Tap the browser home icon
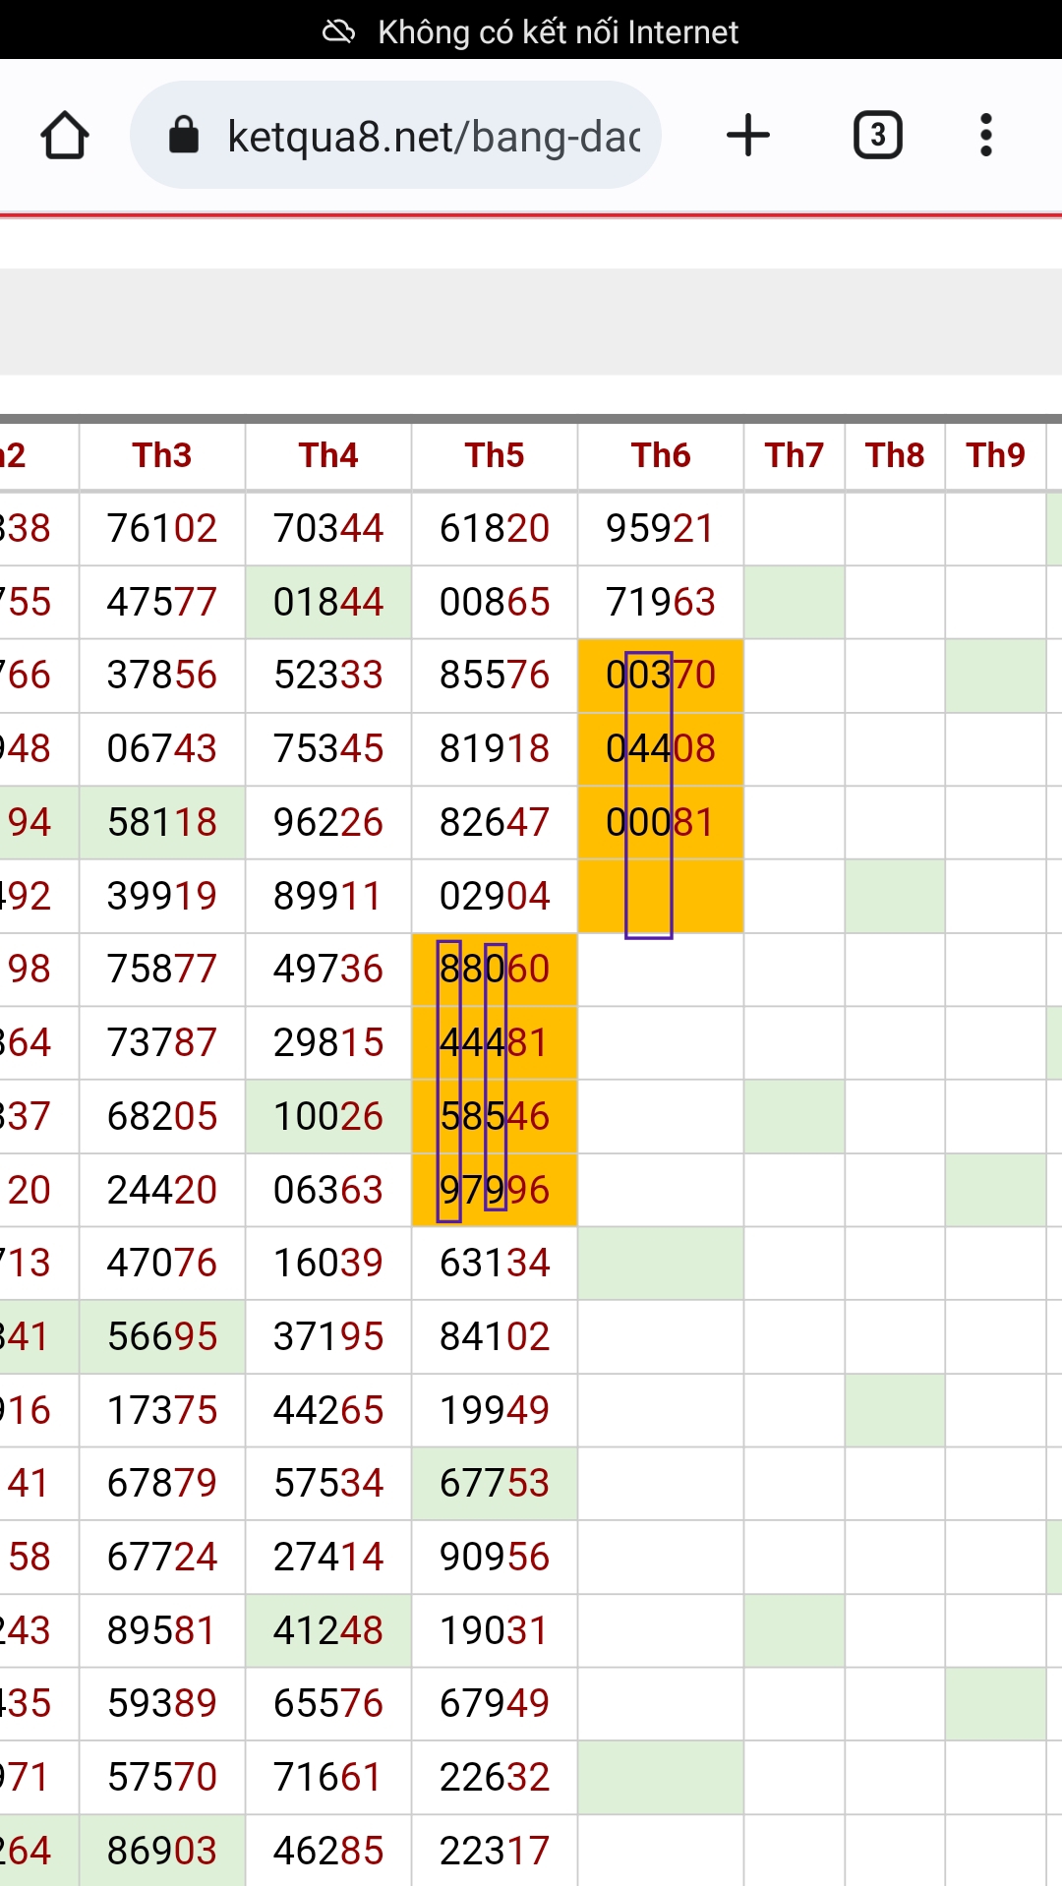The width and height of the screenshot is (1062, 1886). pos(65,136)
